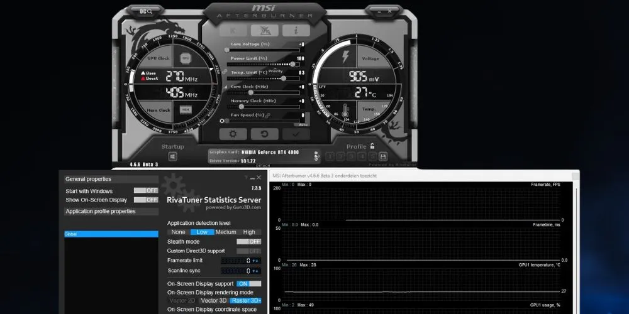Reset settings with the circular arrow button

tap(264, 134)
